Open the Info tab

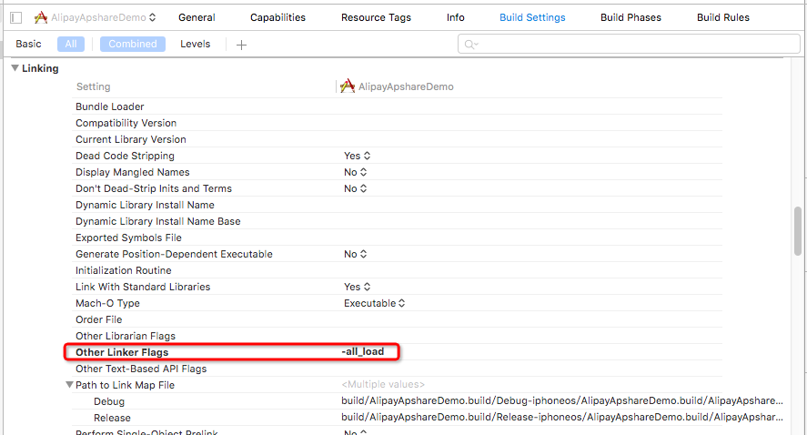(456, 17)
